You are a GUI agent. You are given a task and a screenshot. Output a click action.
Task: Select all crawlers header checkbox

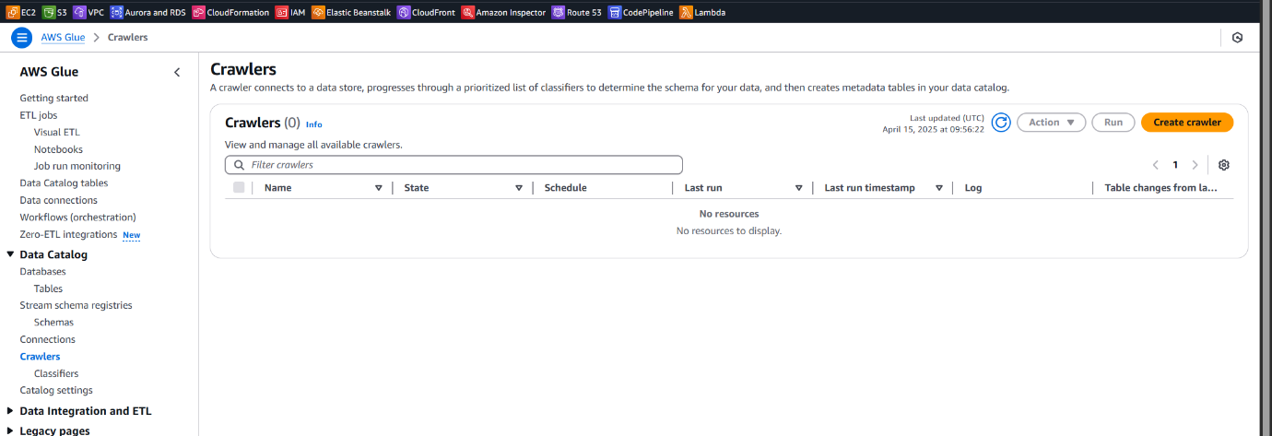240,187
